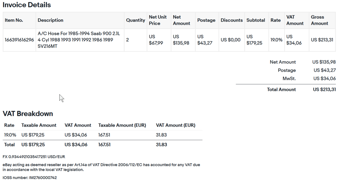Click subtotal US $179,25 in invoice table

[254, 40]
